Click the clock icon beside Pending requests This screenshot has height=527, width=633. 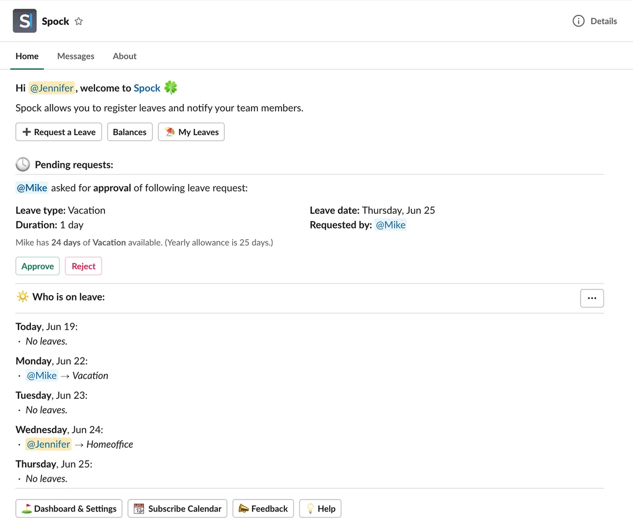(23, 165)
